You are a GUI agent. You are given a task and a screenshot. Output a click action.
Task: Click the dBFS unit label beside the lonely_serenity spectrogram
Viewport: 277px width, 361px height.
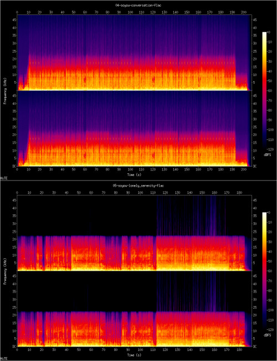tap(268, 335)
